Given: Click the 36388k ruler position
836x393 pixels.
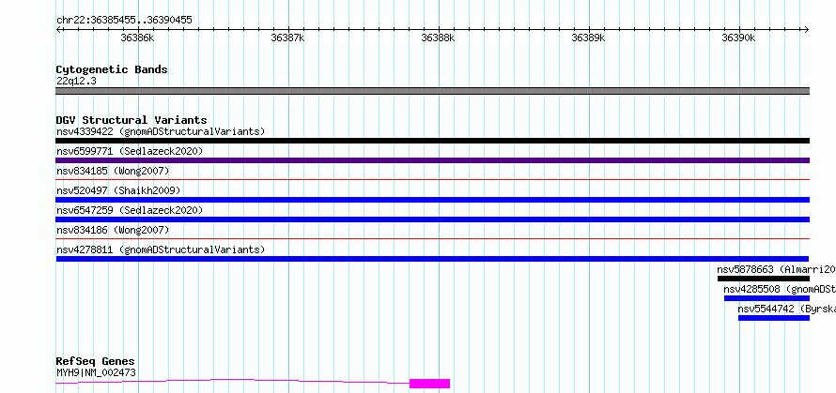Looking at the screenshot, I should 439,38.
